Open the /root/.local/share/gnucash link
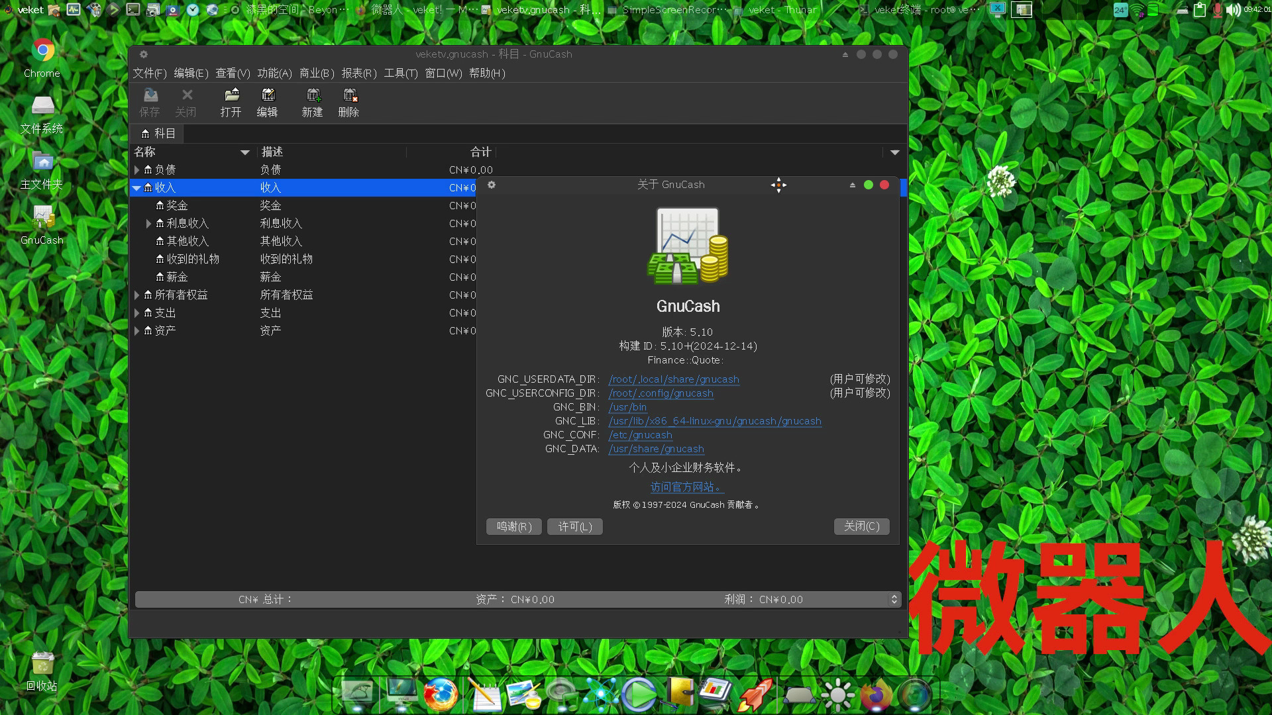Screen dimensions: 1272x715 click(674, 380)
